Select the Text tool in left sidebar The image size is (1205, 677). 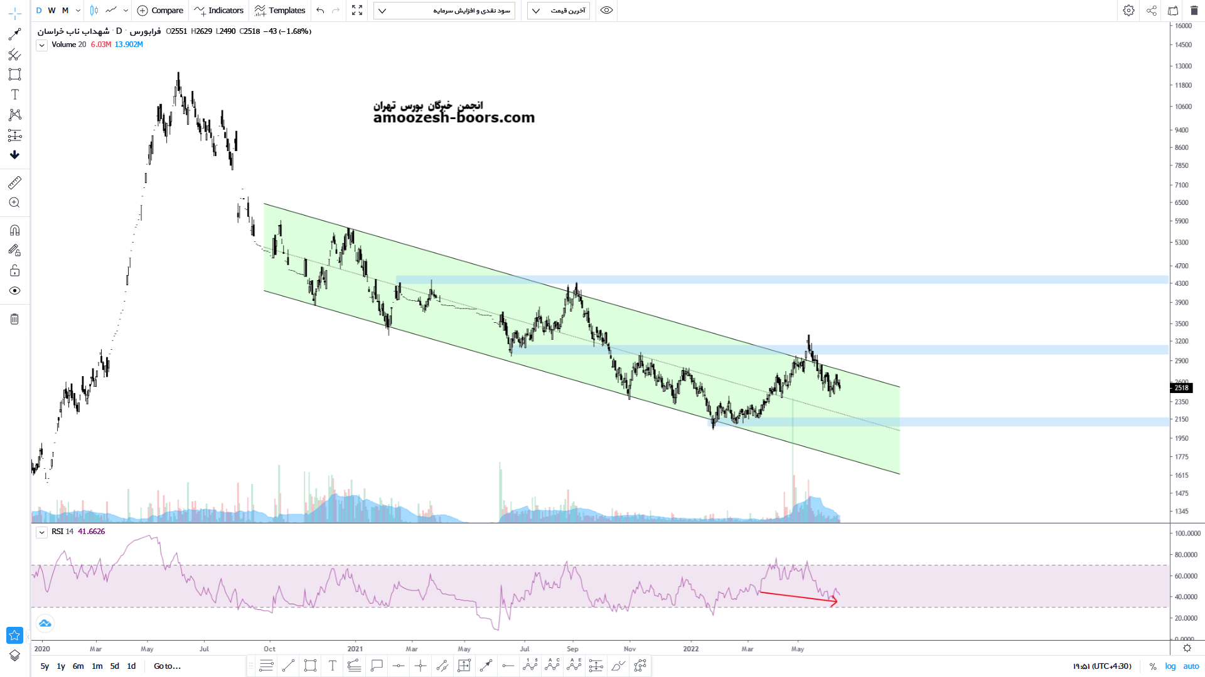pos(14,95)
